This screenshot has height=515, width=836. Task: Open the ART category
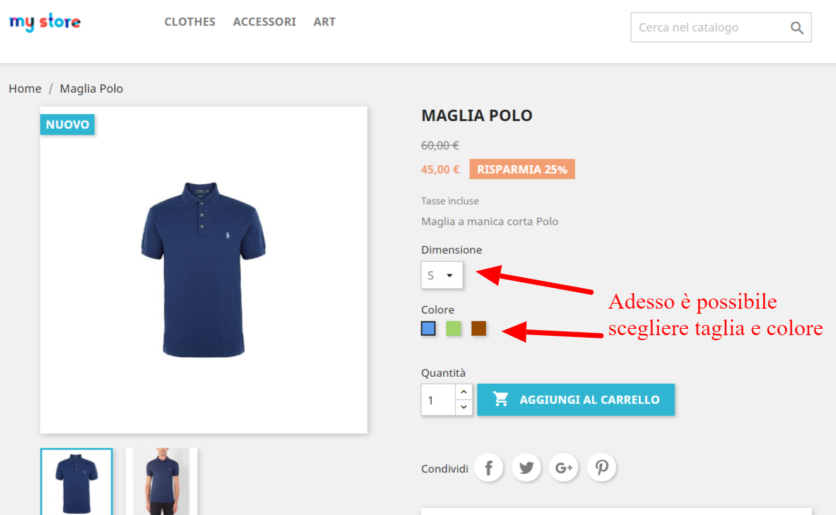[325, 21]
